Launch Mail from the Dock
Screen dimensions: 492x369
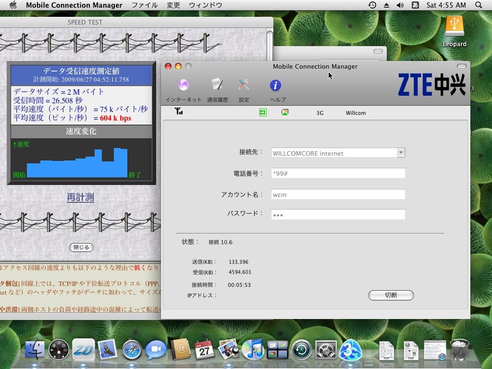107,350
